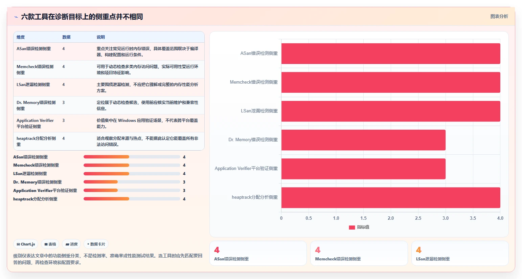Click the description starting 重点关注常见运行时内存错误
The height and width of the screenshot is (279, 522).
pyautogui.click(x=148, y=51)
